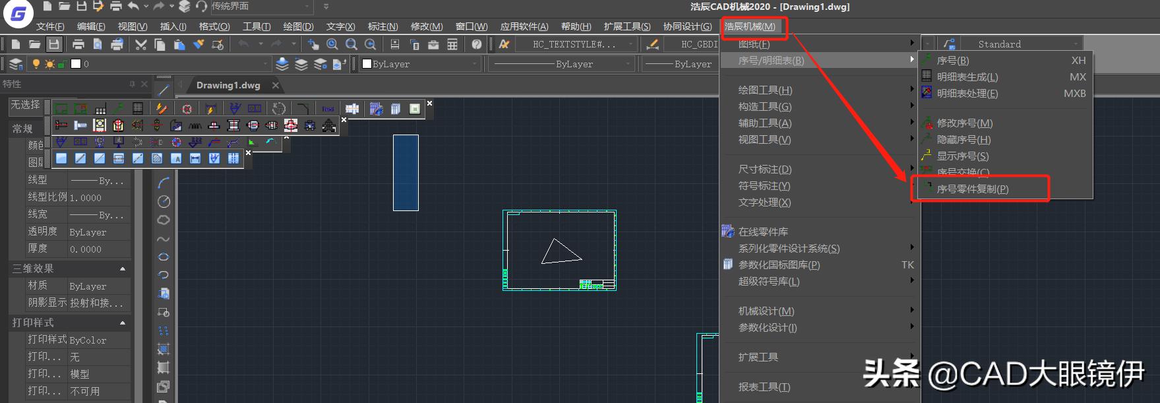
Task: Select the Arc tool in draw toolbar
Action: pos(164,183)
